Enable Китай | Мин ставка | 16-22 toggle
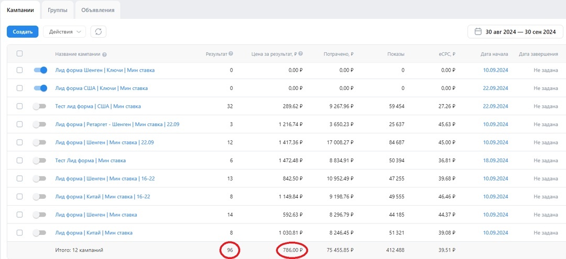The width and height of the screenshot is (566, 259). 39,197
